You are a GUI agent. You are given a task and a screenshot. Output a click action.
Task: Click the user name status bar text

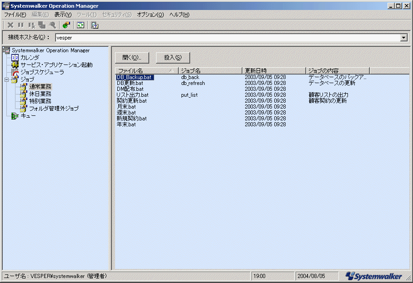click(55, 276)
